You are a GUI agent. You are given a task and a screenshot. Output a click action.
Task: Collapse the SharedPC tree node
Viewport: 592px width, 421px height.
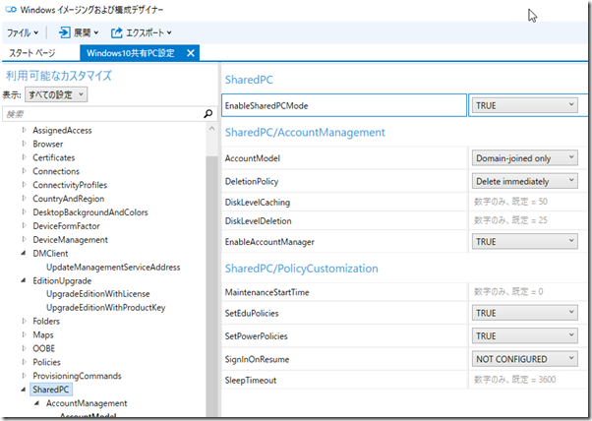(x=24, y=390)
